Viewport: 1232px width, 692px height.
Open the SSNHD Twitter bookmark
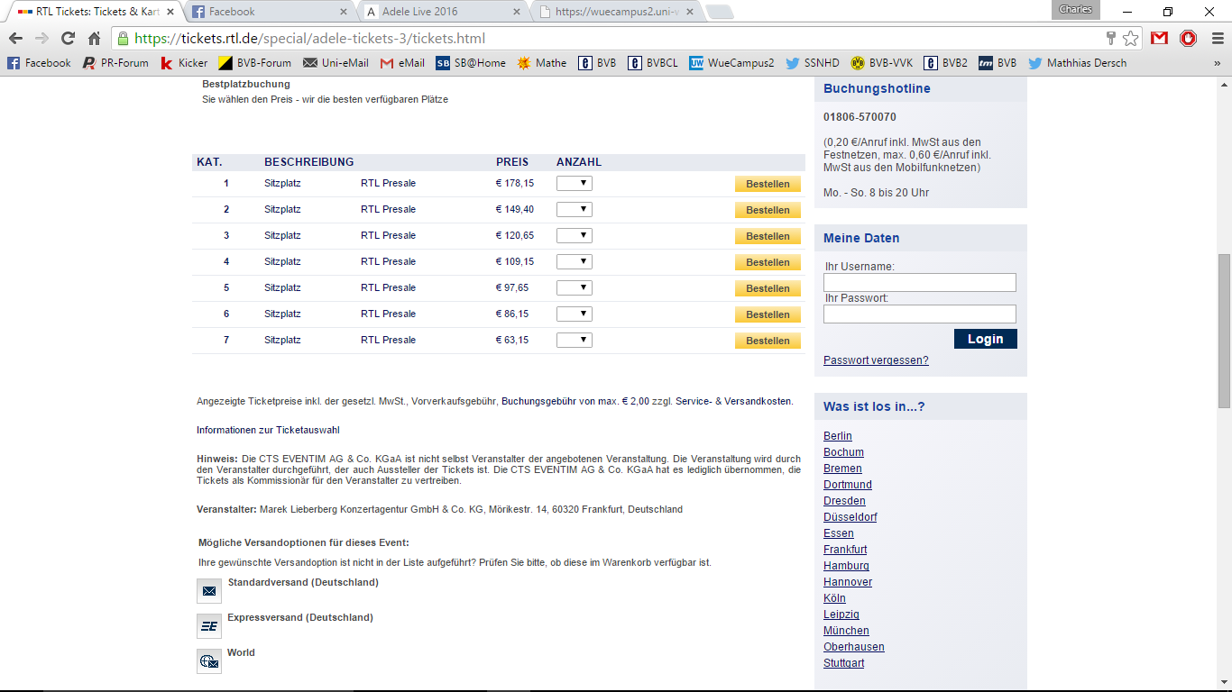click(813, 63)
